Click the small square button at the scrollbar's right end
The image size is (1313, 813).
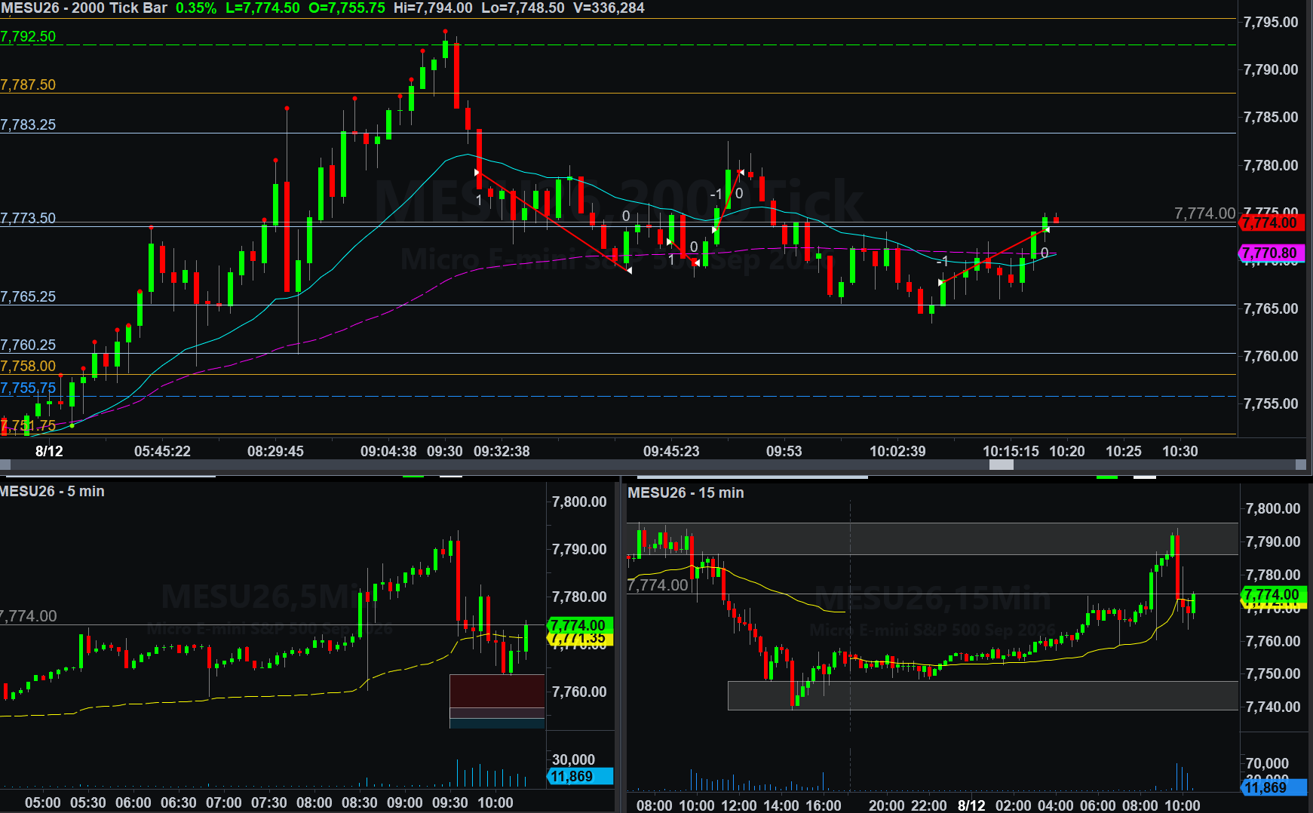click(1300, 465)
